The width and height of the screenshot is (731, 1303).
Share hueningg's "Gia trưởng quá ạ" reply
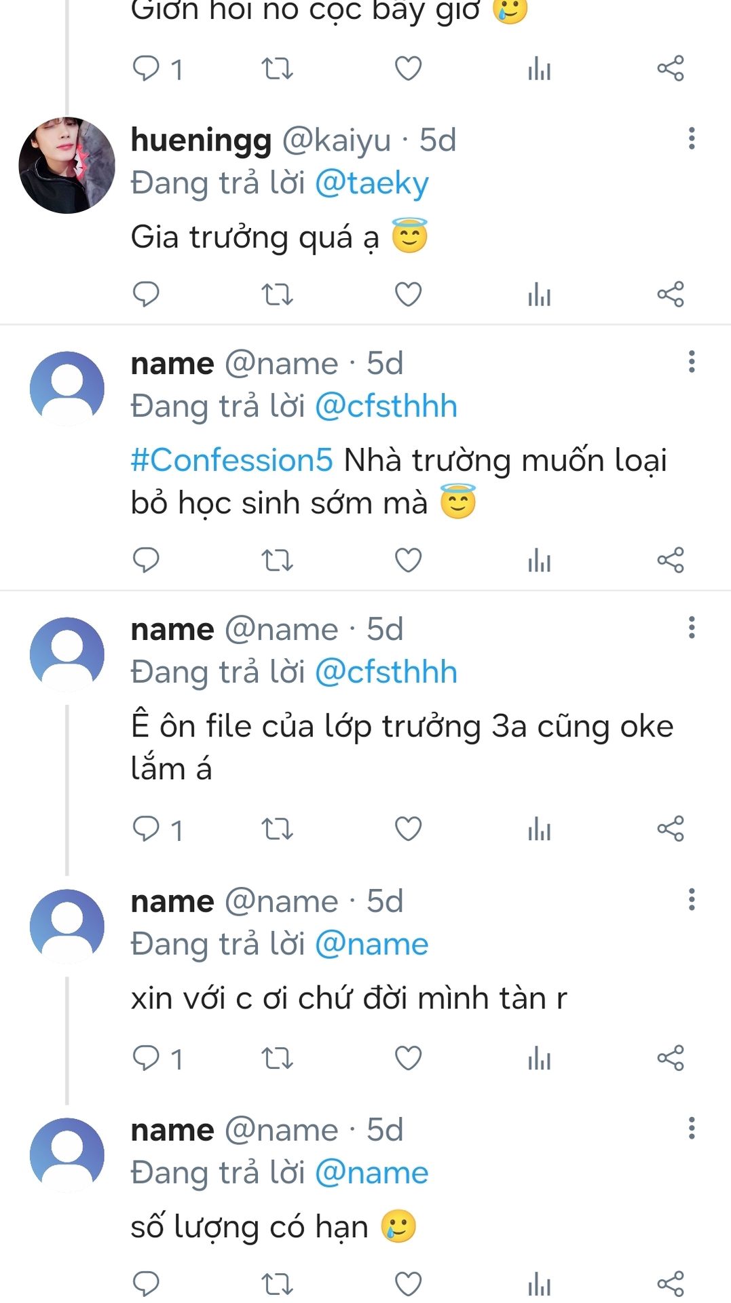pos(670,294)
